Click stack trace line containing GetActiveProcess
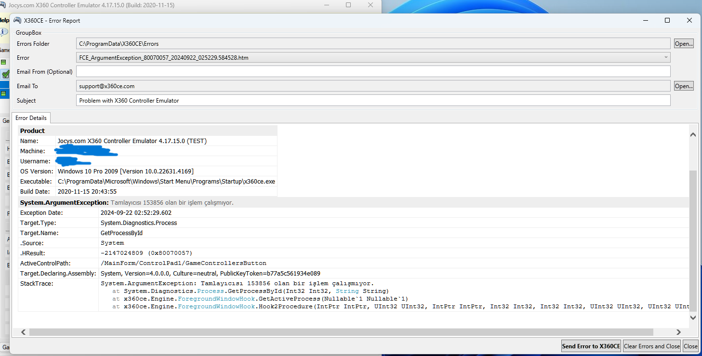This screenshot has height=356, width=702. pyautogui.click(x=260, y=299)
